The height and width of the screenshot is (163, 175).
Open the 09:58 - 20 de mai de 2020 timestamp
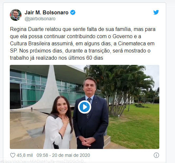[x=63, y=155]
